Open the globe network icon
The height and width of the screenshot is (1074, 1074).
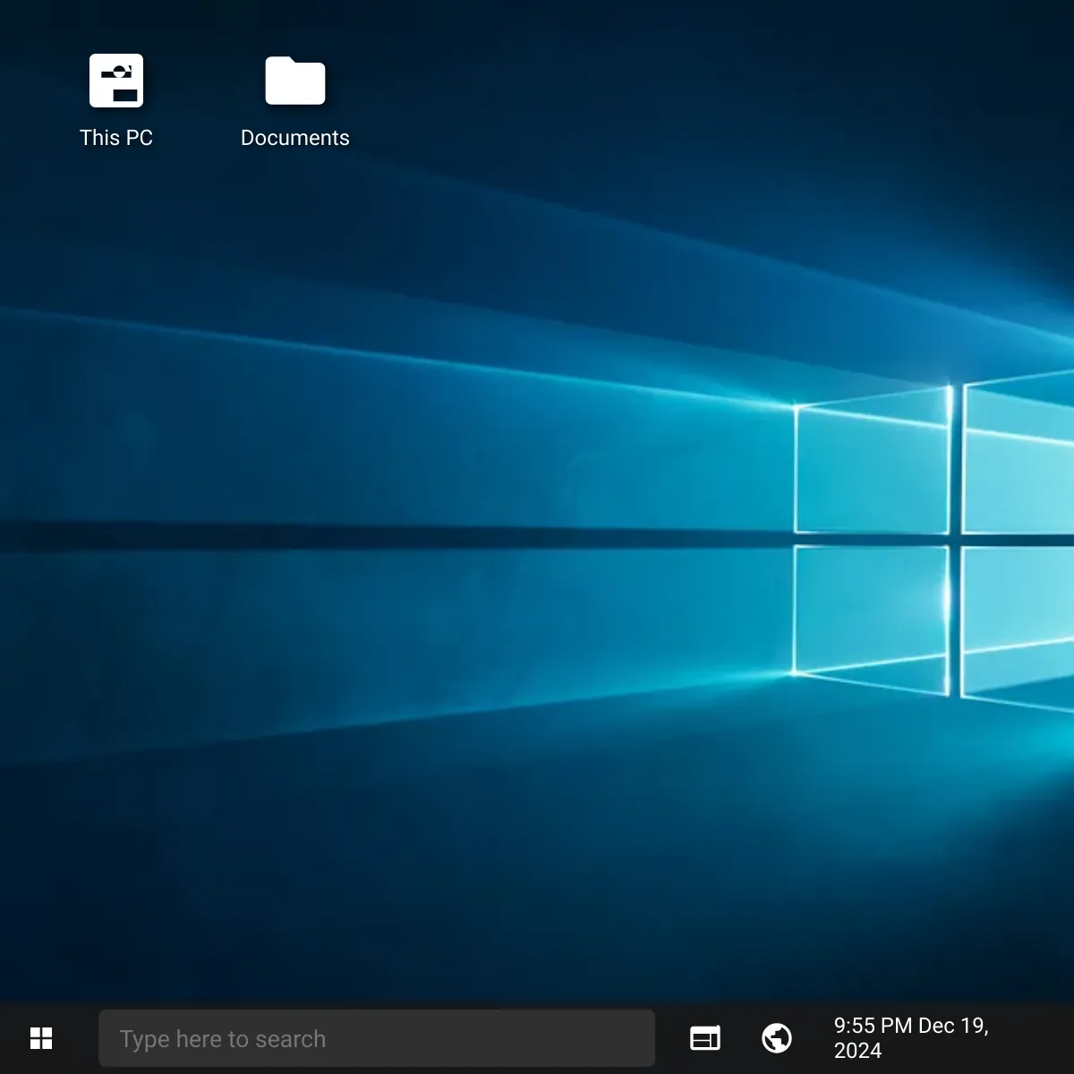point(777,1038)
